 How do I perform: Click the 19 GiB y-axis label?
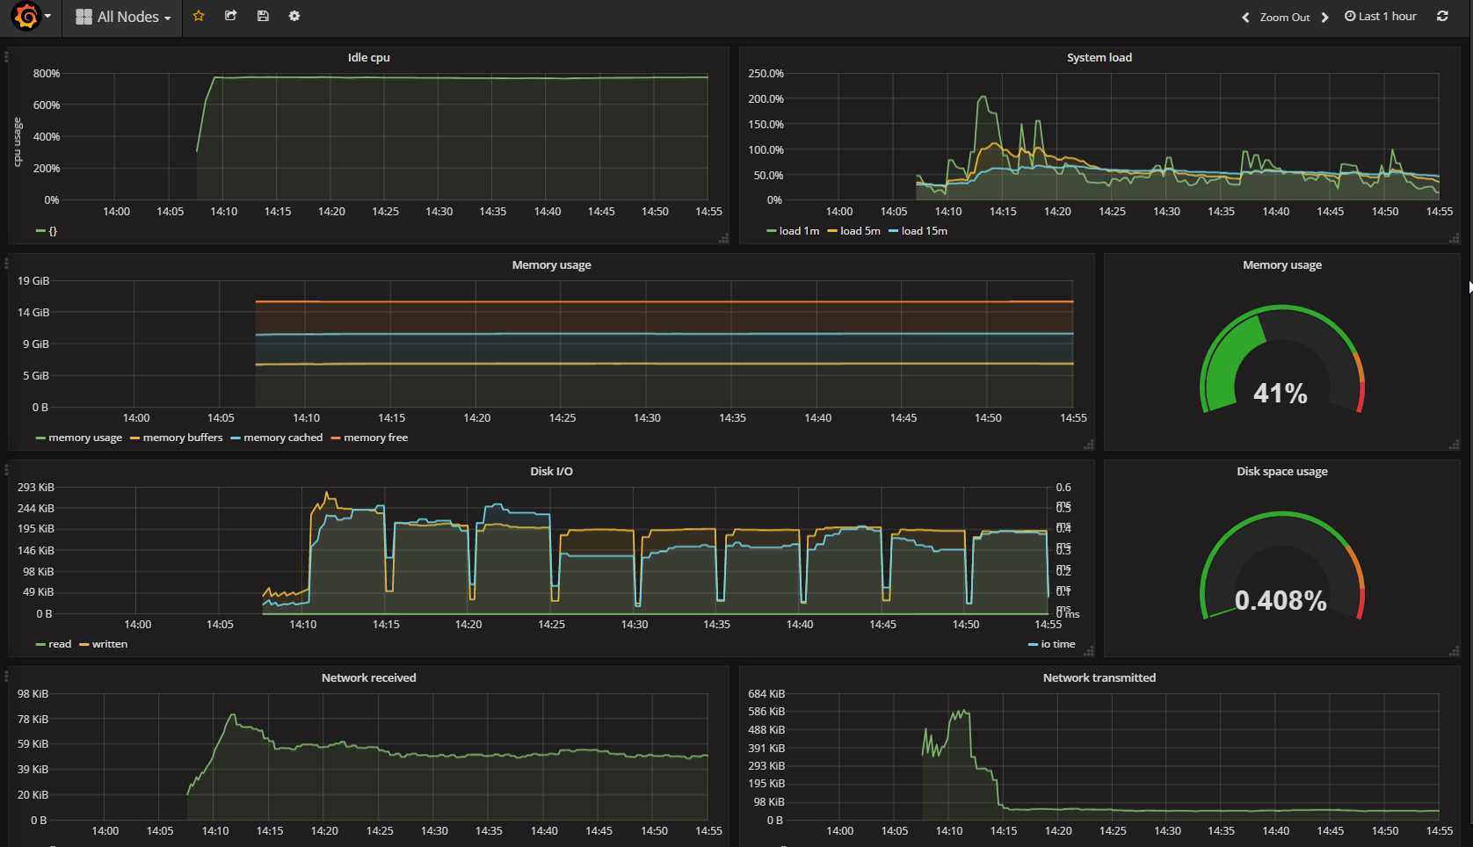coord(33,281)
